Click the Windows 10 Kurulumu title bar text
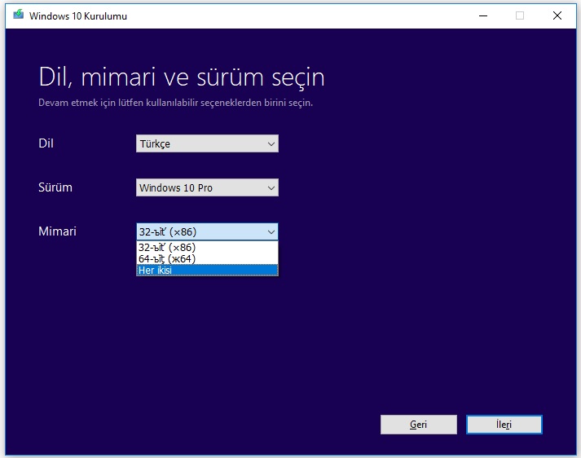 click(78, 15)
